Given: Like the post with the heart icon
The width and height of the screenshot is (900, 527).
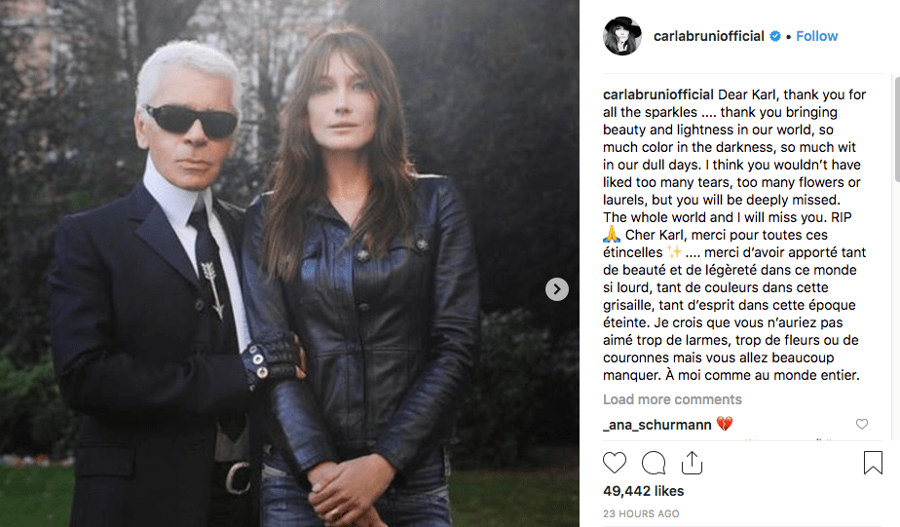Looking at the screenshot, I should coord(615,463).
